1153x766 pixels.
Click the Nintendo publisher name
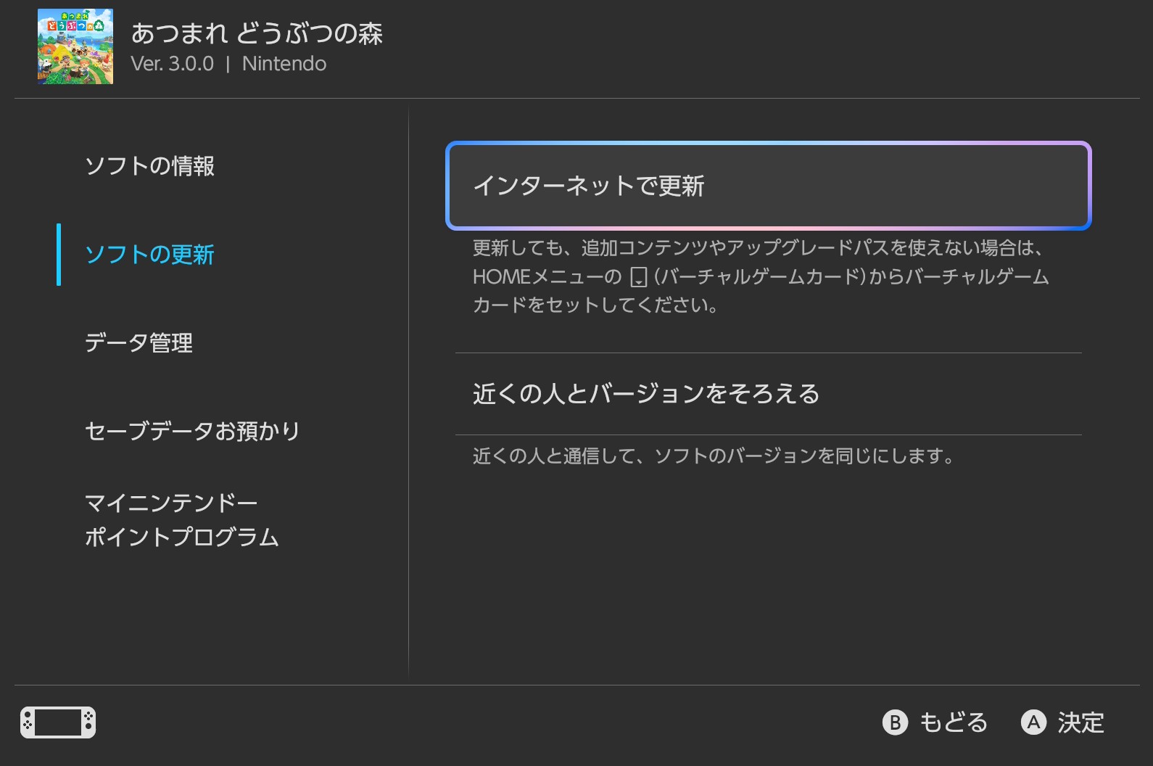[x=284, y=64]
